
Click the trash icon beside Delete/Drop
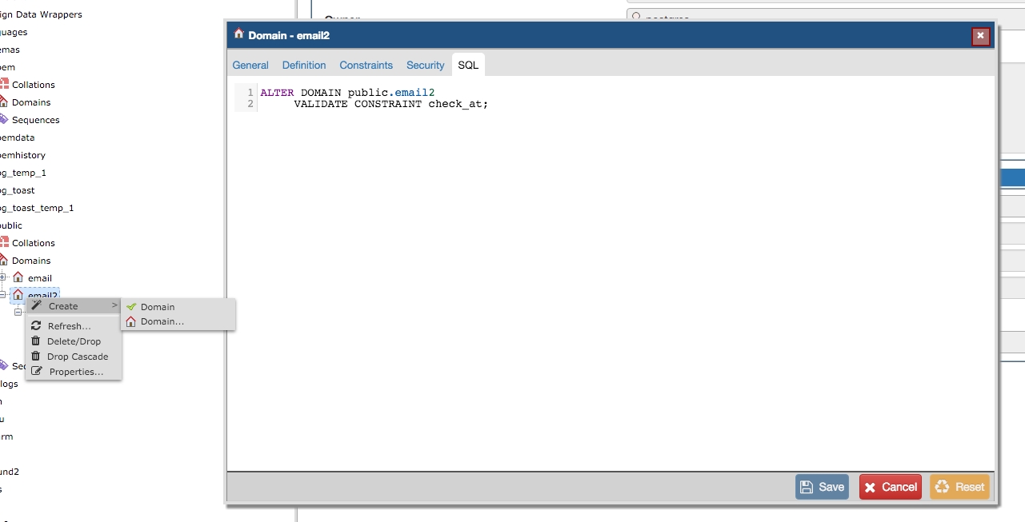pyautogui.click(x=36, y=341)
